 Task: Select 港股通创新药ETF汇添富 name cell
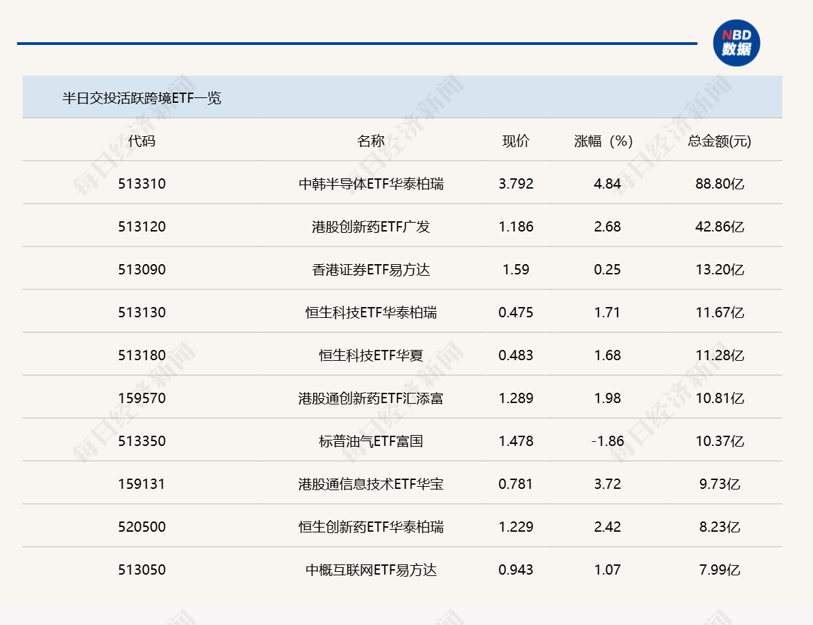(x=370, y=398)
